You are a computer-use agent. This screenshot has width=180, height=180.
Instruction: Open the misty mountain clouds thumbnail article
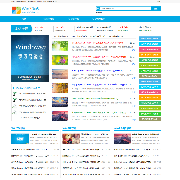[x=60, y=74]
